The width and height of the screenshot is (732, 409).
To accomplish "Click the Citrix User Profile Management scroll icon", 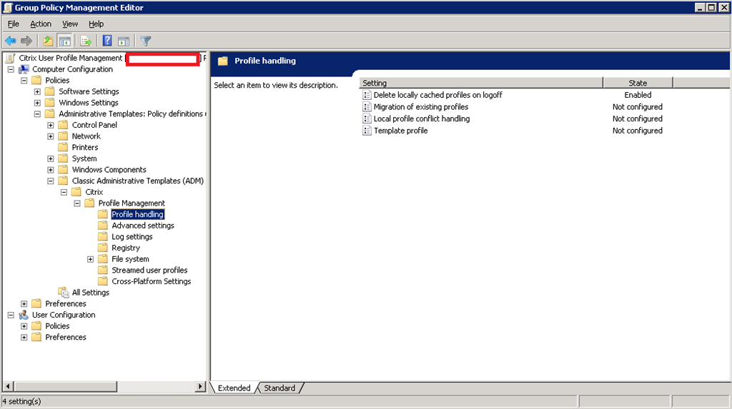I will click(x=10, y=58).
